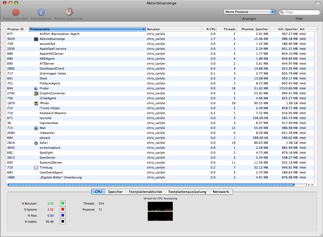Select the ATSServer process

pos(160,64)
